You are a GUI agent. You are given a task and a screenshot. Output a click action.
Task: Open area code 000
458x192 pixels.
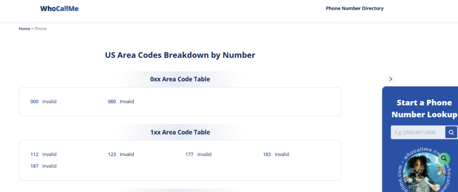pos(34,102)
